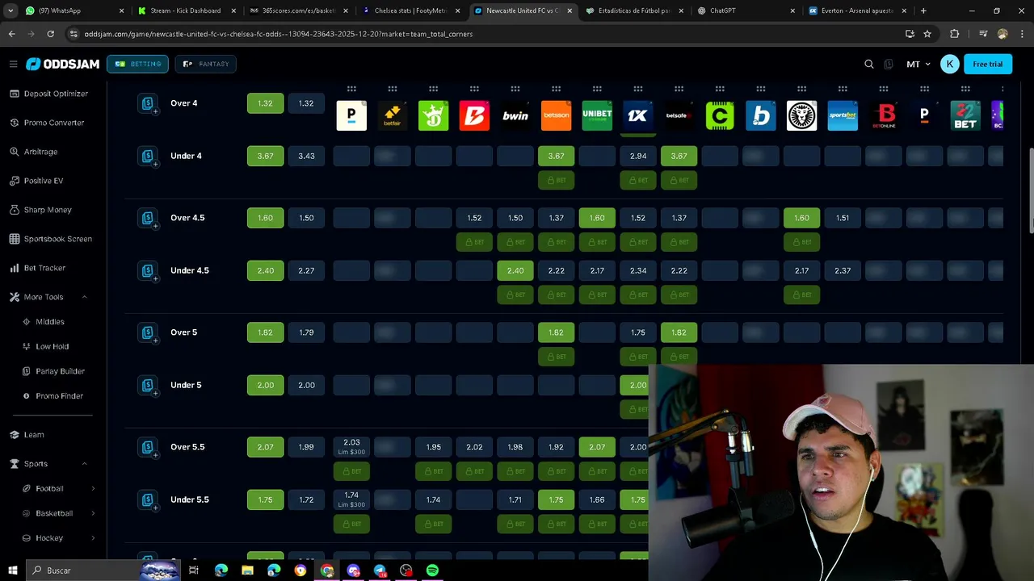Open File Explorer from the taskbar
Viewport: 1034px width, 581px height.
(247, 571)
